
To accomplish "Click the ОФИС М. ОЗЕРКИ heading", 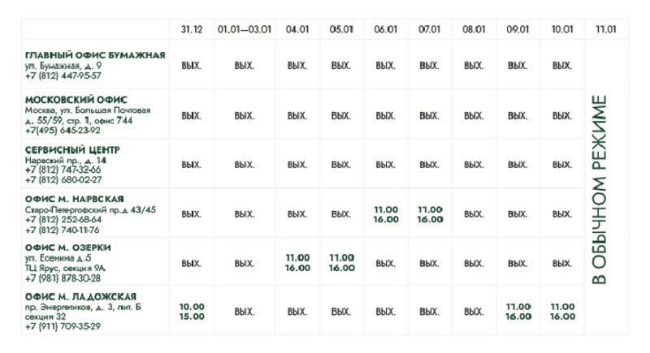I will 68,248.
